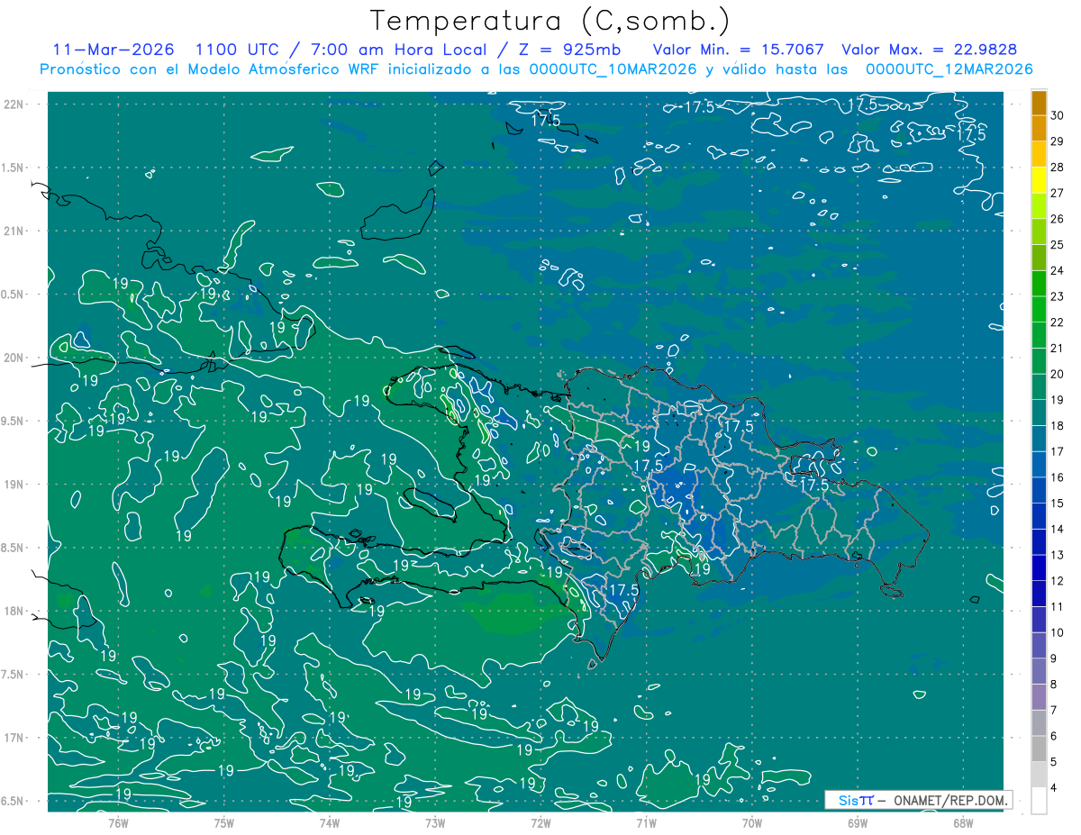1081x835 pixels.
Task: Select the '0000UTC_10MAR2026' initialization time
Action: [x=613, y=69]
